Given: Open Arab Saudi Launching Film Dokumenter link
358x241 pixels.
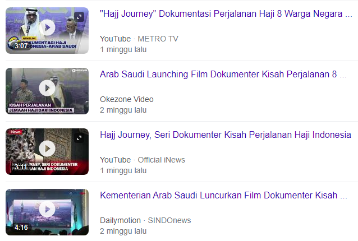Looking at the screenshot, I should click(223, 75).
